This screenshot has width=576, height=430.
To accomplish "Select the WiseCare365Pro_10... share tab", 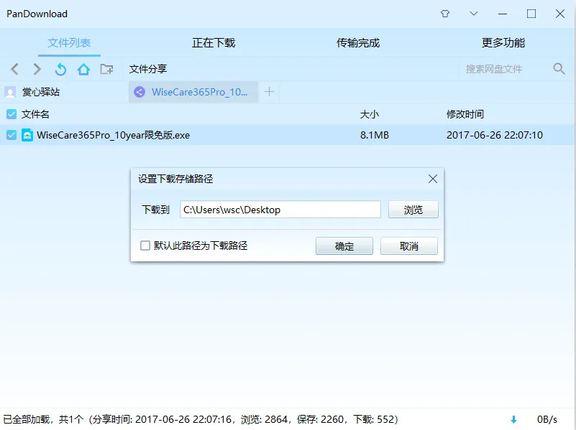I will [193, 92].
